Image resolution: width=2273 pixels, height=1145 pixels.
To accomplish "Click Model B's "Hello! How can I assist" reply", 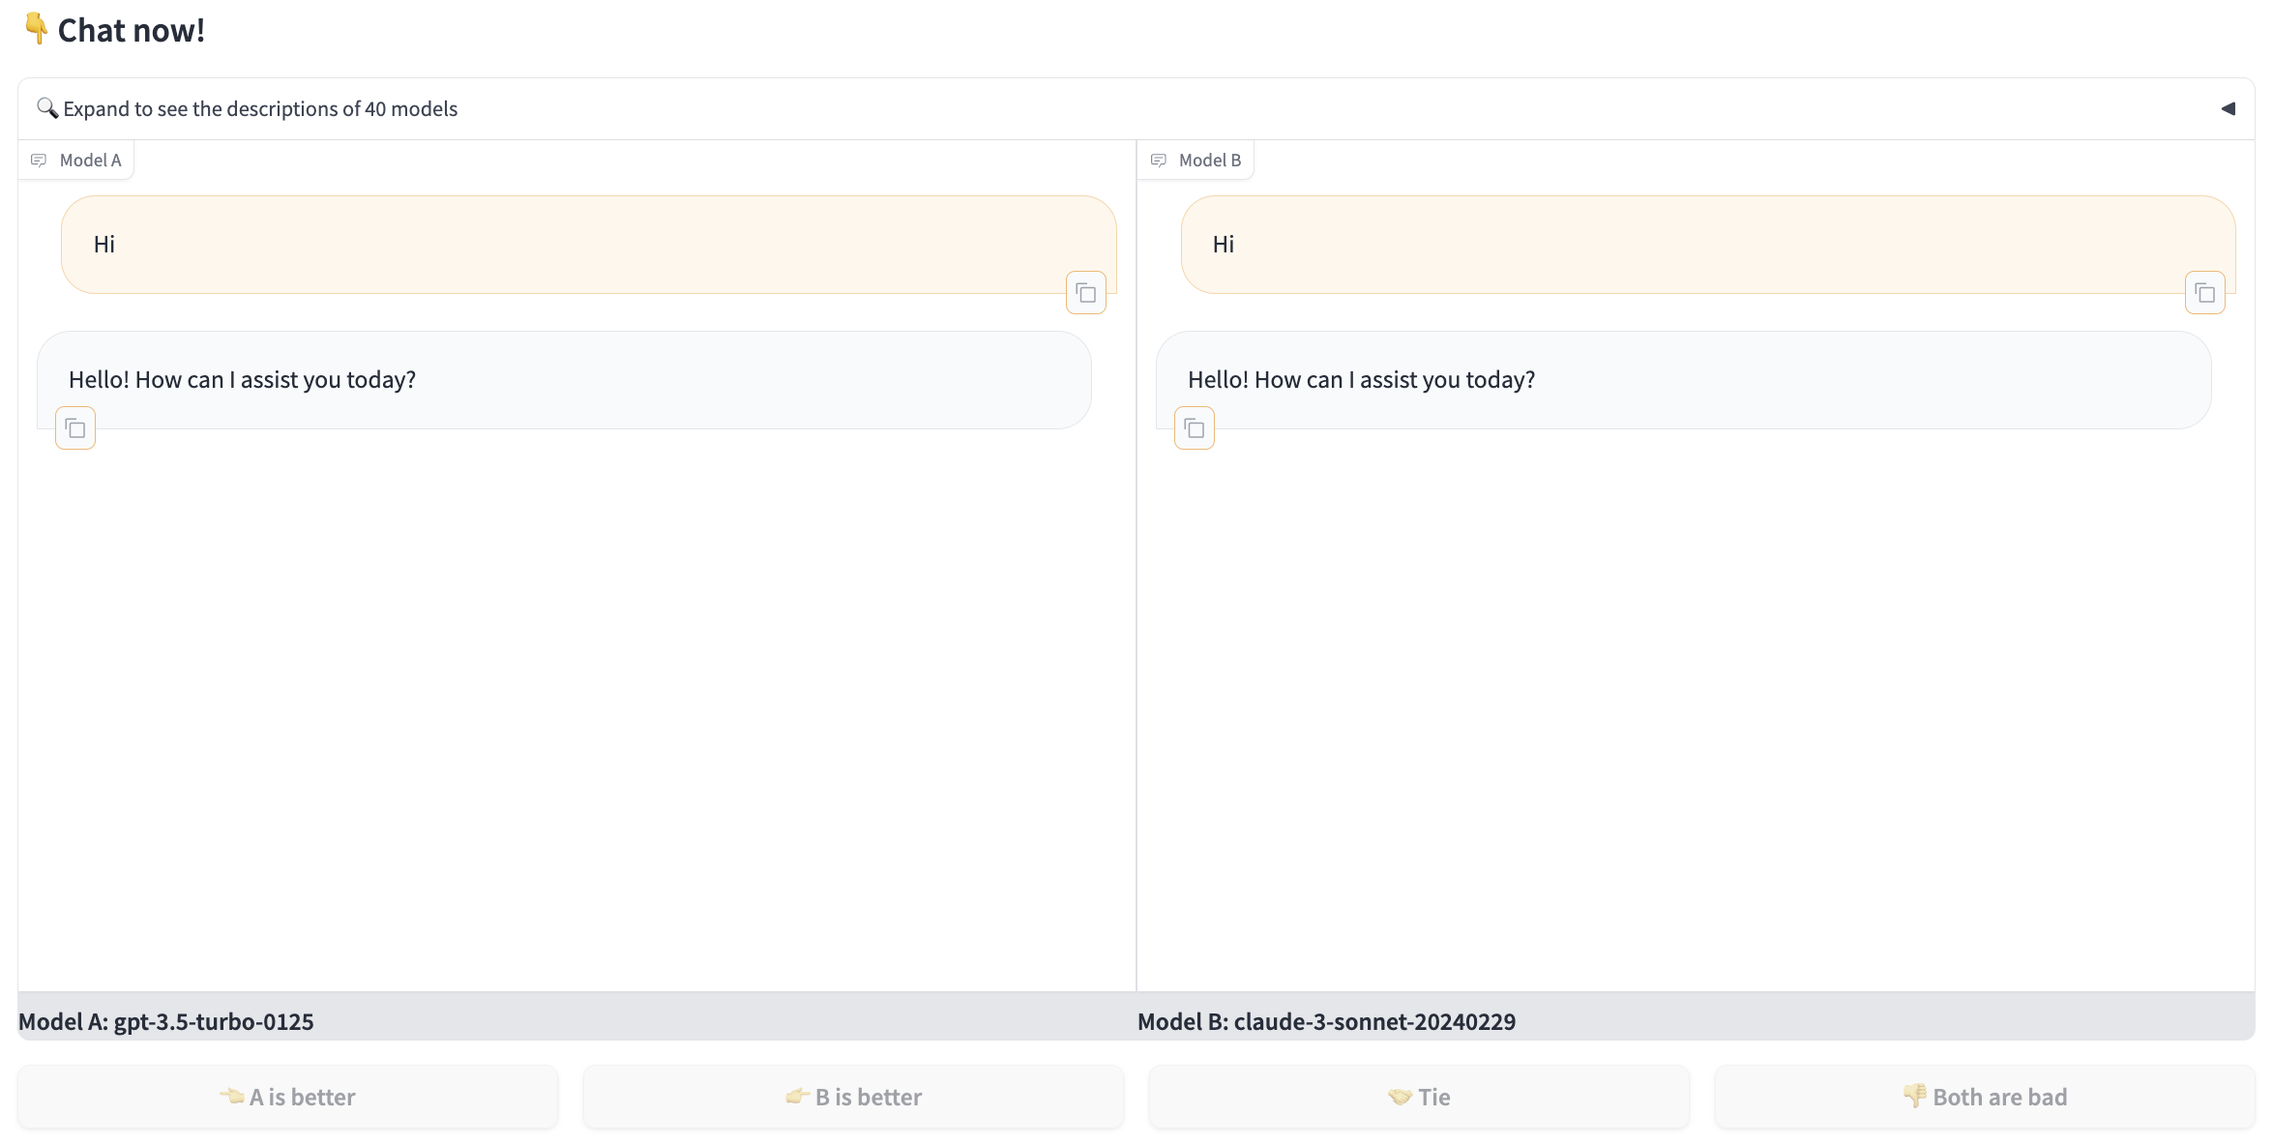I will (1361, 380).
